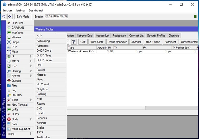Click the Log icon
The width and height of the screenshot is (199, 139).
pyautogui.click(x=9, y=90)
